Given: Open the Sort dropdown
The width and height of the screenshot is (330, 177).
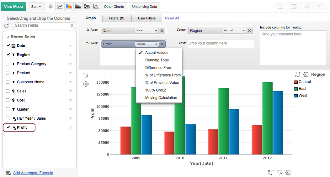Looking at the screenshot, I should pyautogui.click(x=36, y=7).
